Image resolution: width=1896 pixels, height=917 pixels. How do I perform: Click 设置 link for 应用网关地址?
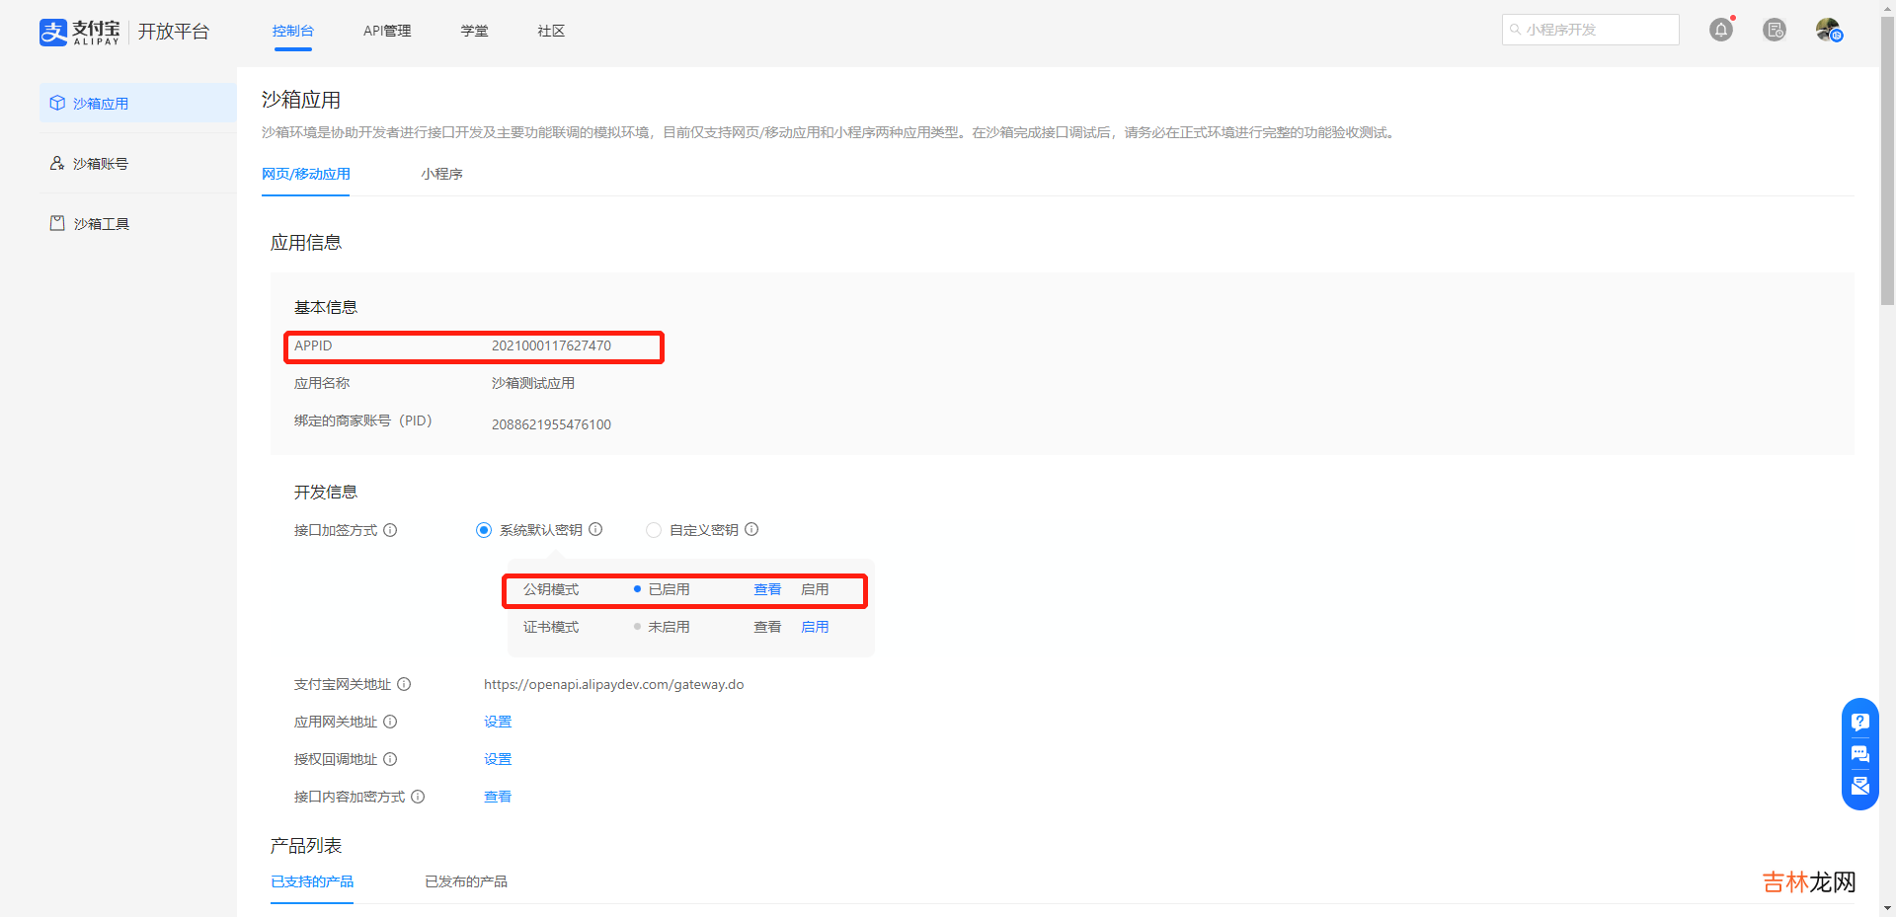498,722
